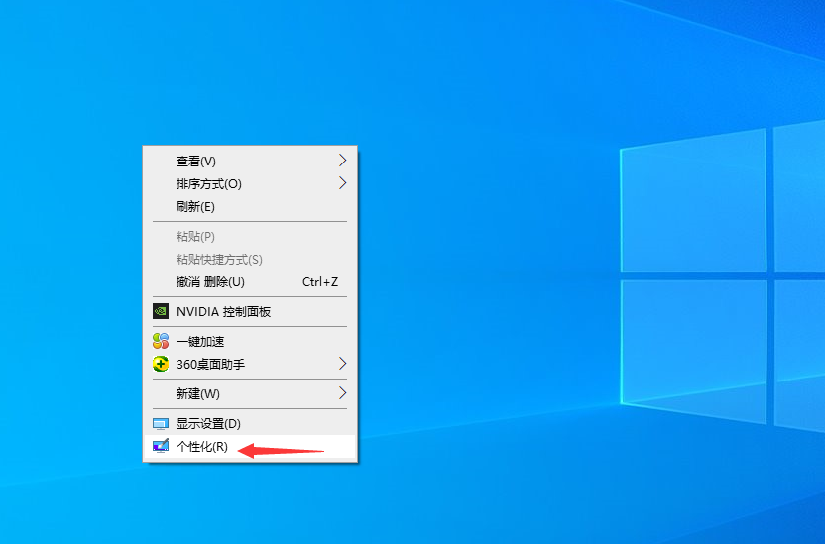Open 个性化(R) text label
The image size is (825, 544).
pyautogui.click(x=202, y=446)
